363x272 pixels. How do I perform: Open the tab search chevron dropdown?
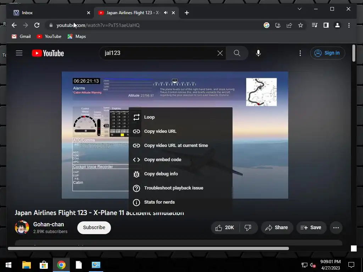[299, 9]
